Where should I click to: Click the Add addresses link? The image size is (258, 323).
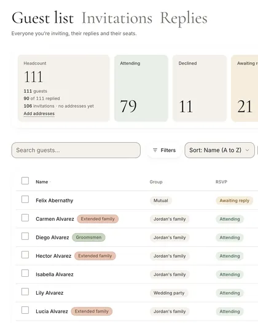tap(39, 113)
